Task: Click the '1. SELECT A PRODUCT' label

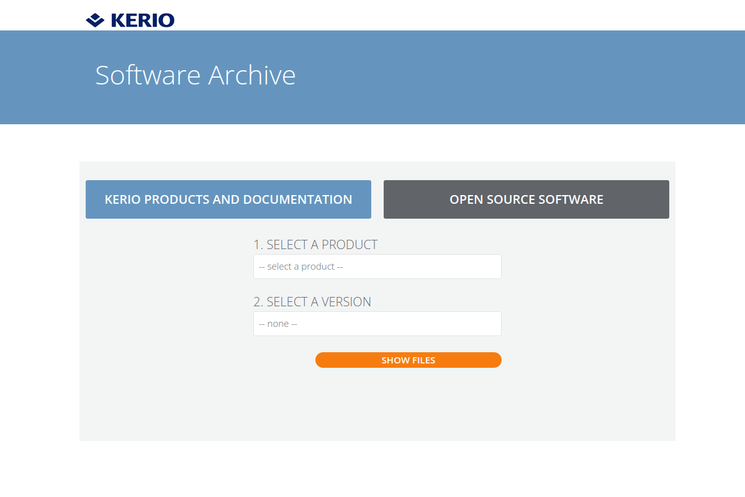Action: (315, 245)
